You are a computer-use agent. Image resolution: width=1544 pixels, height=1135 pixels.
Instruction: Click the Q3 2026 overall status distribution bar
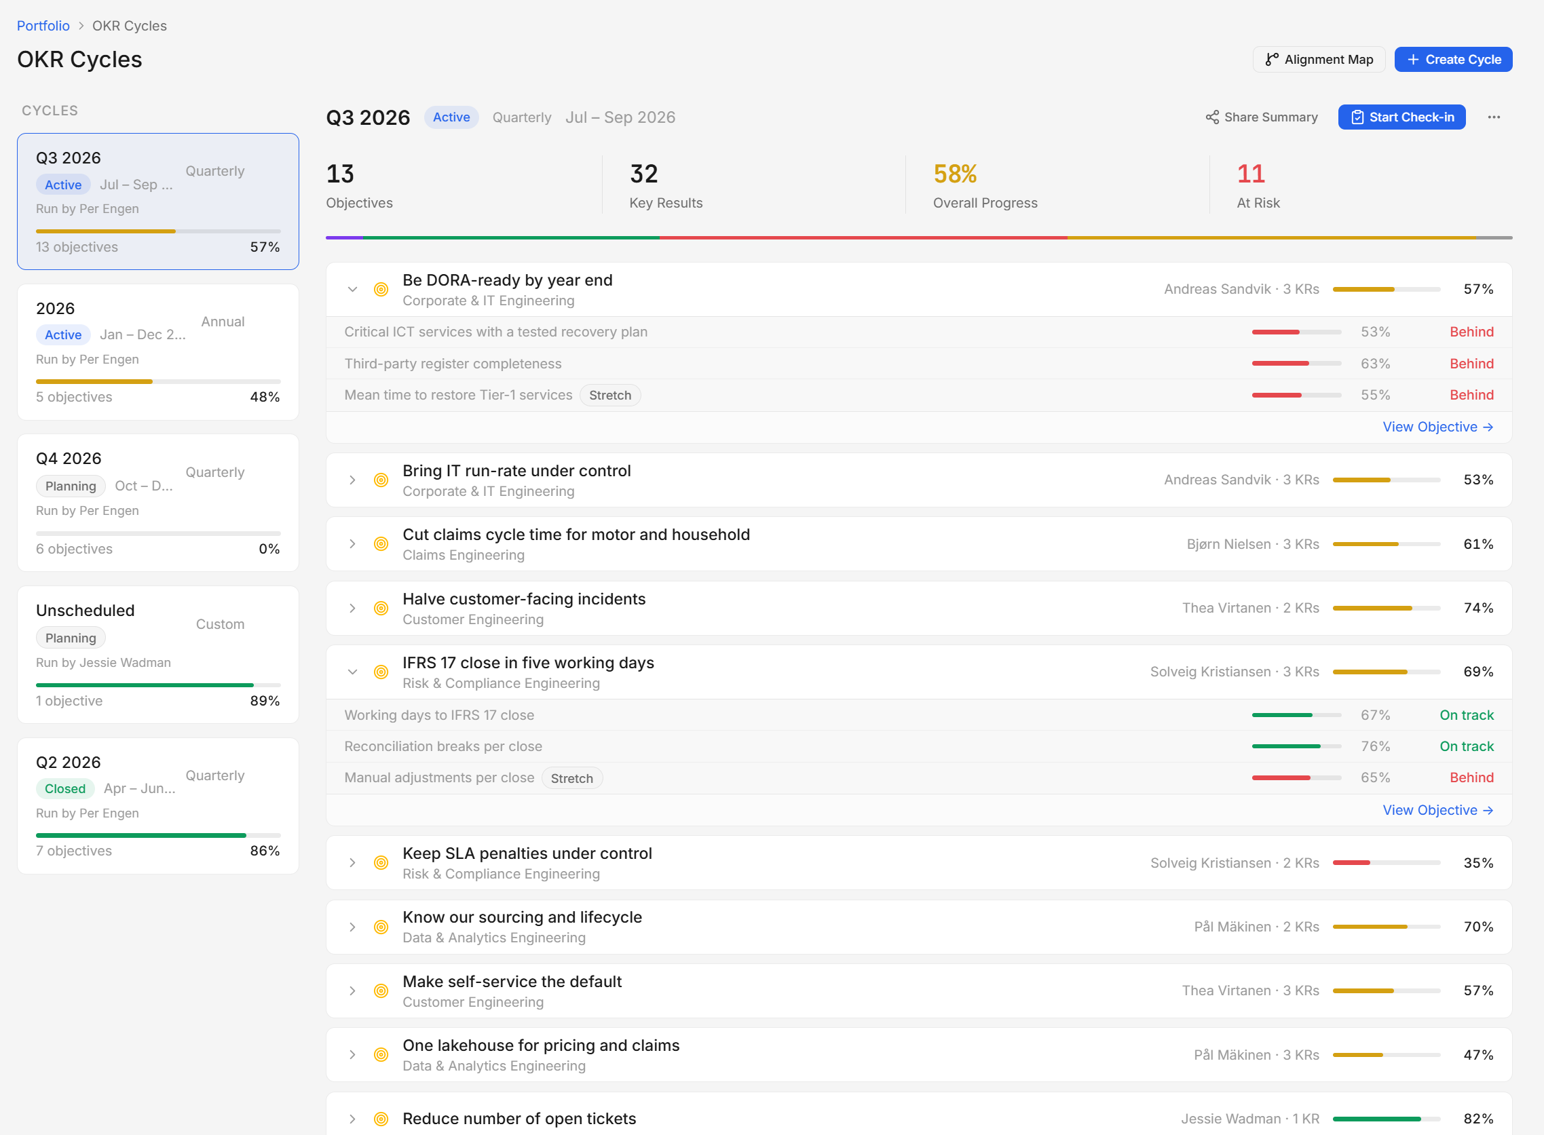click(919, 237)
